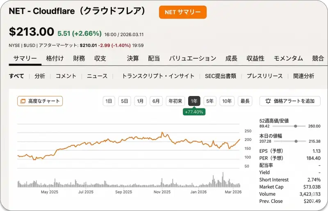Click the day high value 215.38

314,141
